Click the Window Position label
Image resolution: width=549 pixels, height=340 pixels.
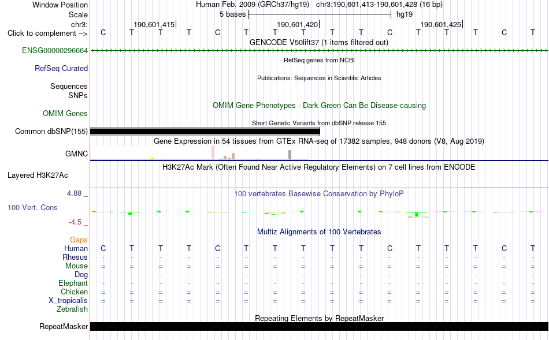click(60, 5)
